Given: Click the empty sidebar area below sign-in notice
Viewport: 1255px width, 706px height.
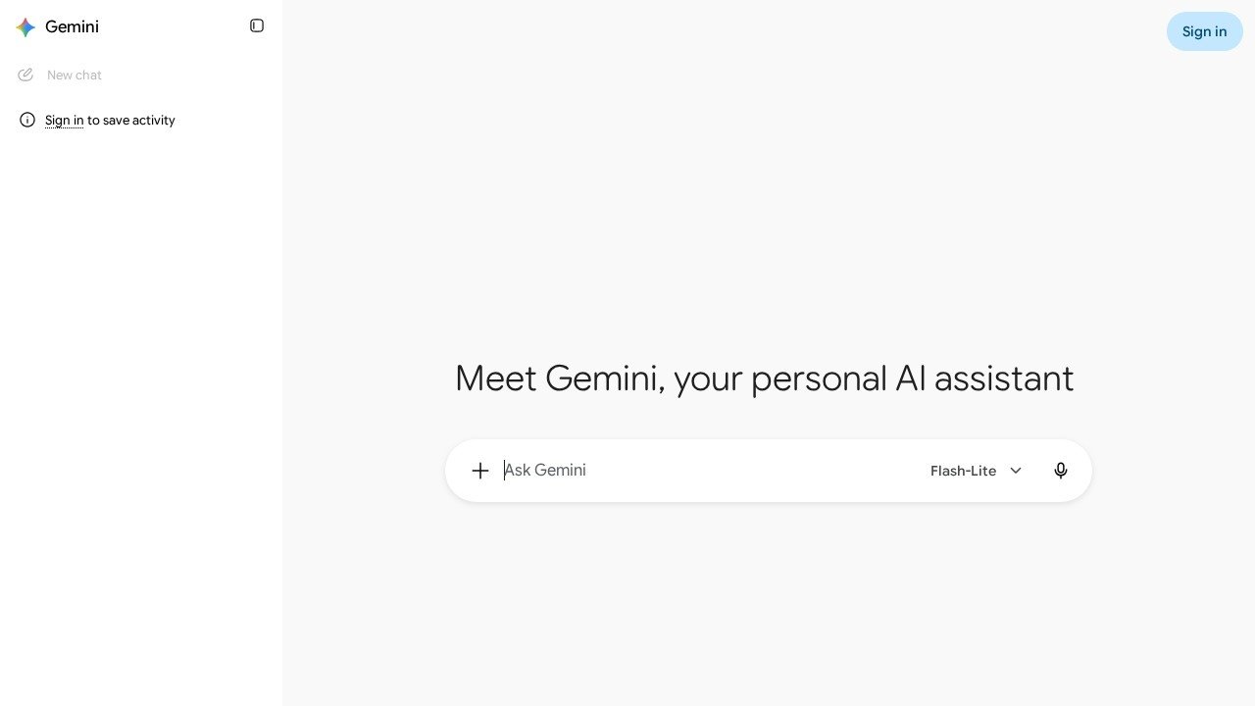Looking at the screenshot, I should click(141, 412).
